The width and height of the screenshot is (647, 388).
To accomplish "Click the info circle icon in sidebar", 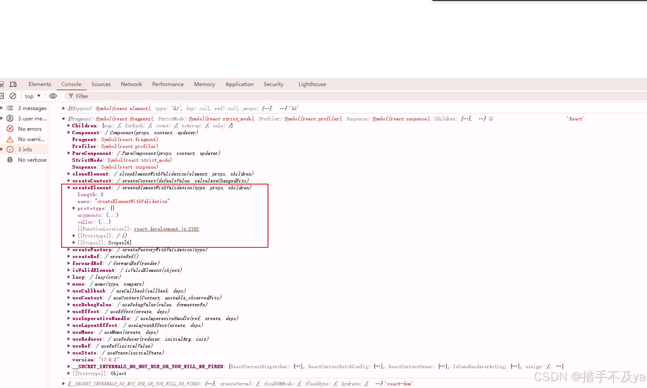I will [x=10, y=150].
